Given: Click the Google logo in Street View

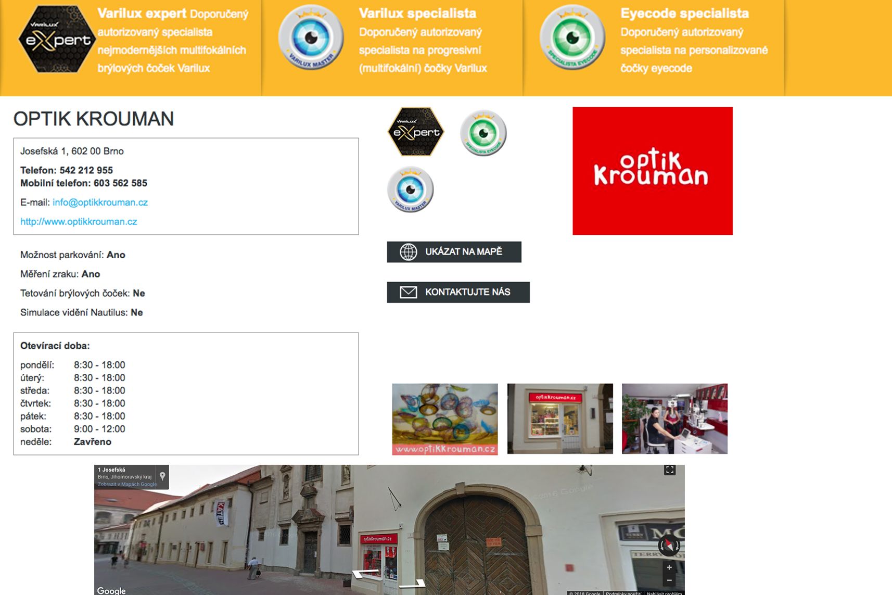Looking at the screenshot, I should [x=111, y=590].
